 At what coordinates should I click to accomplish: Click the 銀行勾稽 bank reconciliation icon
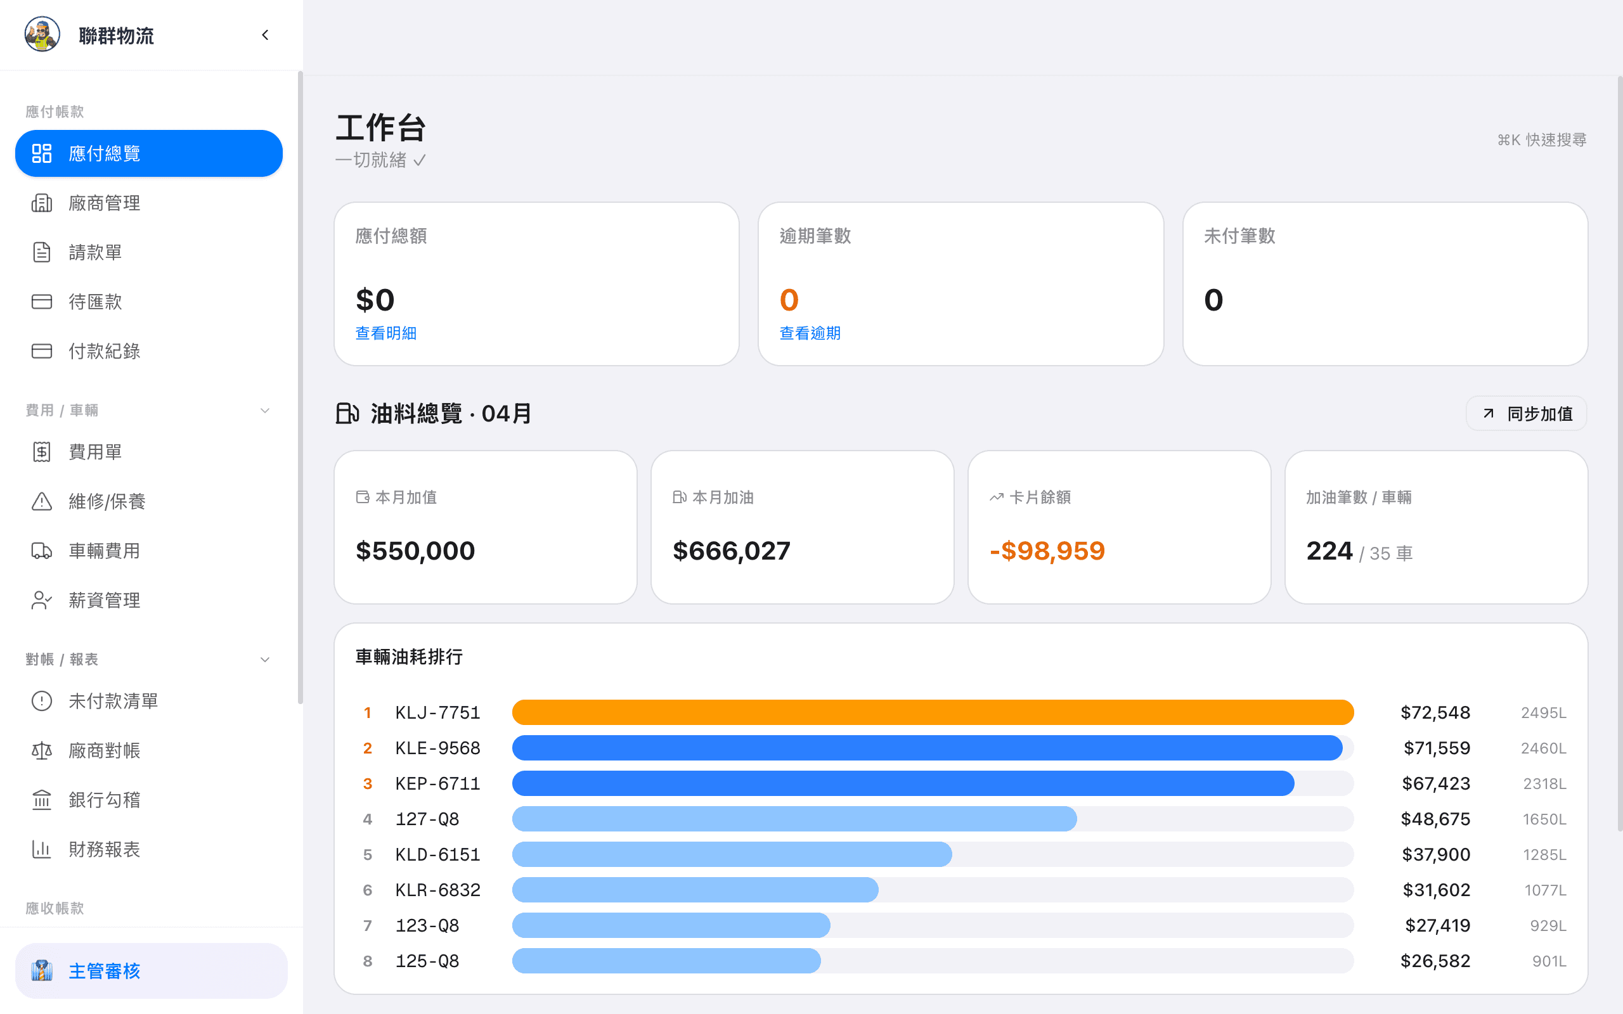[x=42, y=799]
